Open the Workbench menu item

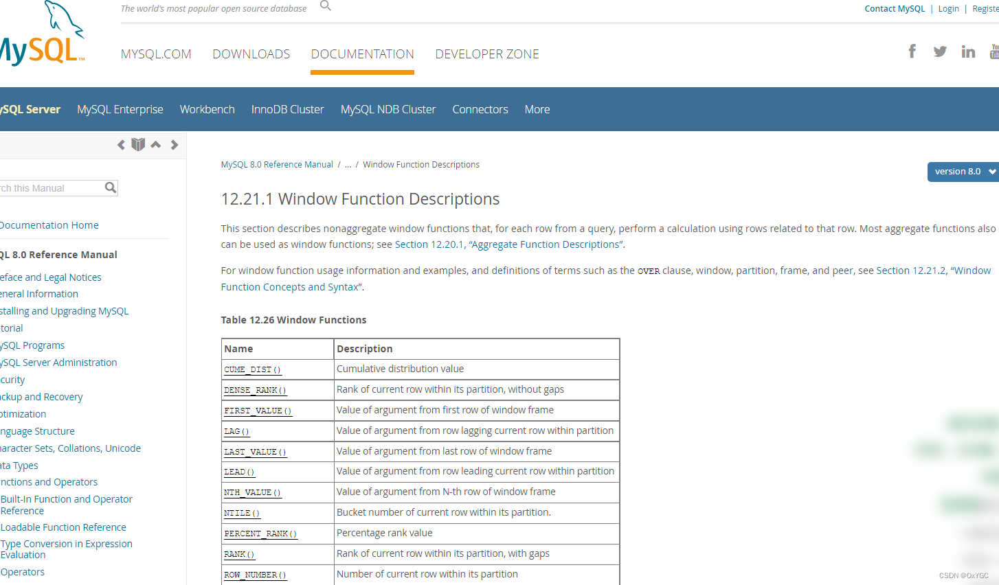pos(207,109)
